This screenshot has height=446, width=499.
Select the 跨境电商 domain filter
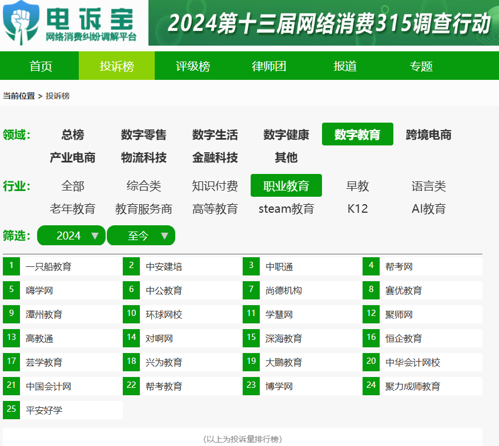coord(429,135)
